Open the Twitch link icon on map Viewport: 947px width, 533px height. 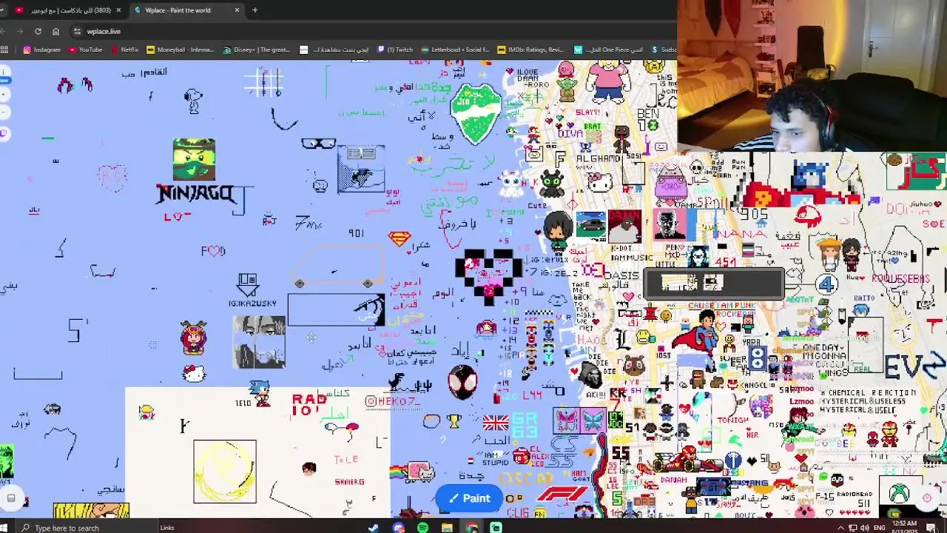pos(4,133)
